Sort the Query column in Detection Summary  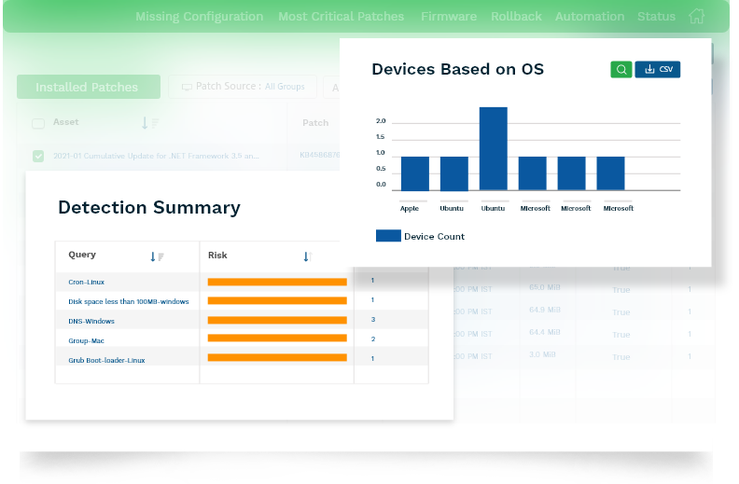click(157, 256)
